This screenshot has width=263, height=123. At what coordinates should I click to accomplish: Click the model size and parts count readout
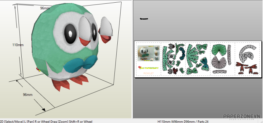tap(183, 121)
